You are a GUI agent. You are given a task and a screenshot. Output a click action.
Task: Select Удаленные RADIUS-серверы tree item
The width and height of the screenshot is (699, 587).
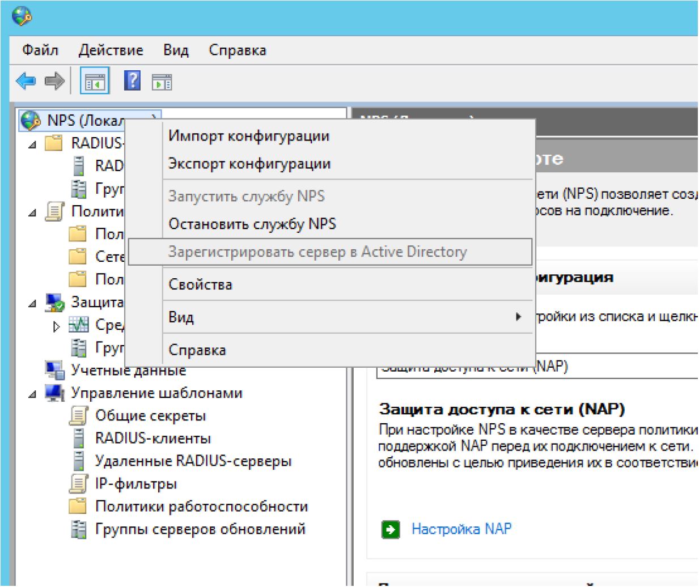pos(193,461)
